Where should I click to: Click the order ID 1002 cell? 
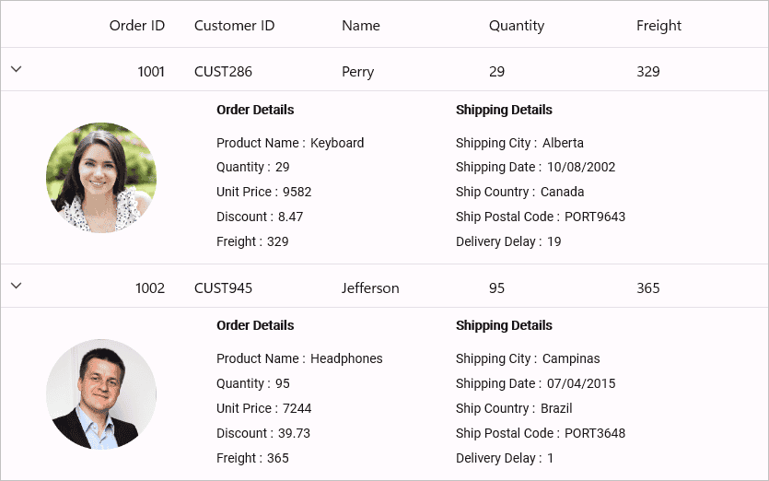[150, 288]
